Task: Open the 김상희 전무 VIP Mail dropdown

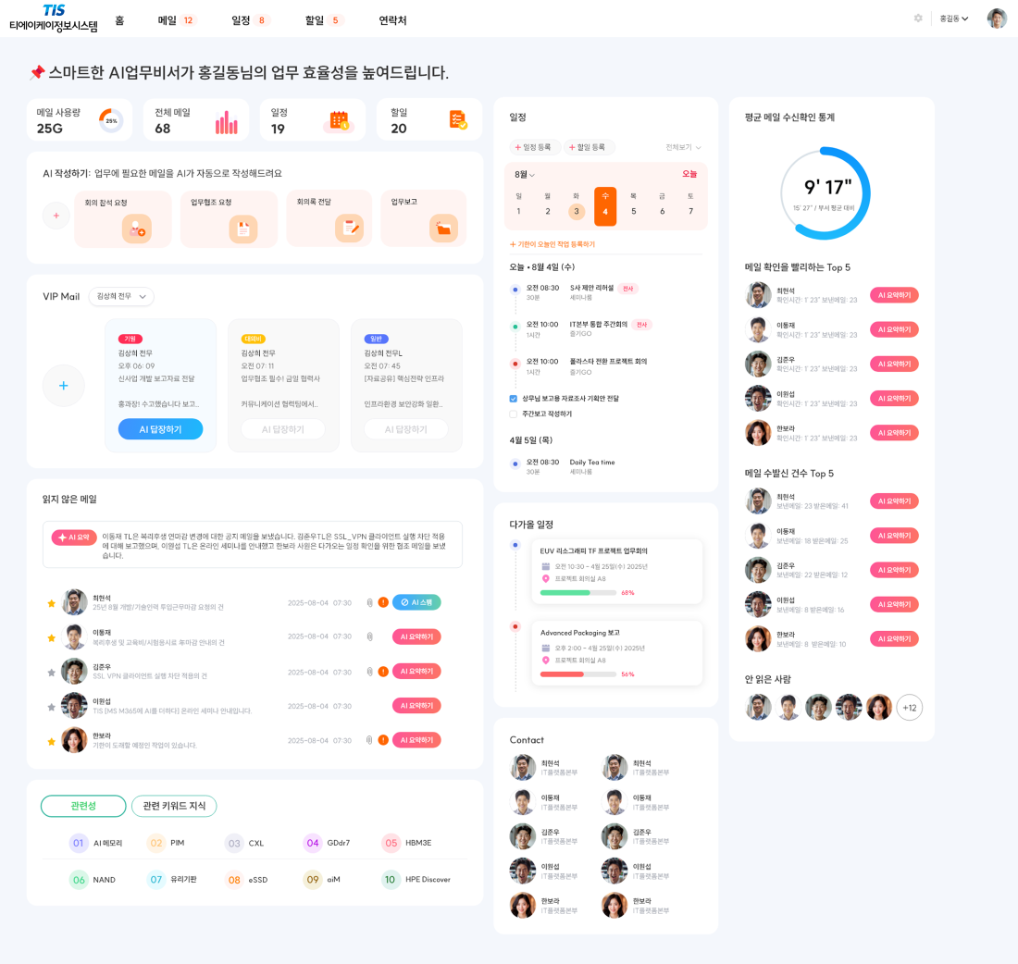Action: coord(121,297)
